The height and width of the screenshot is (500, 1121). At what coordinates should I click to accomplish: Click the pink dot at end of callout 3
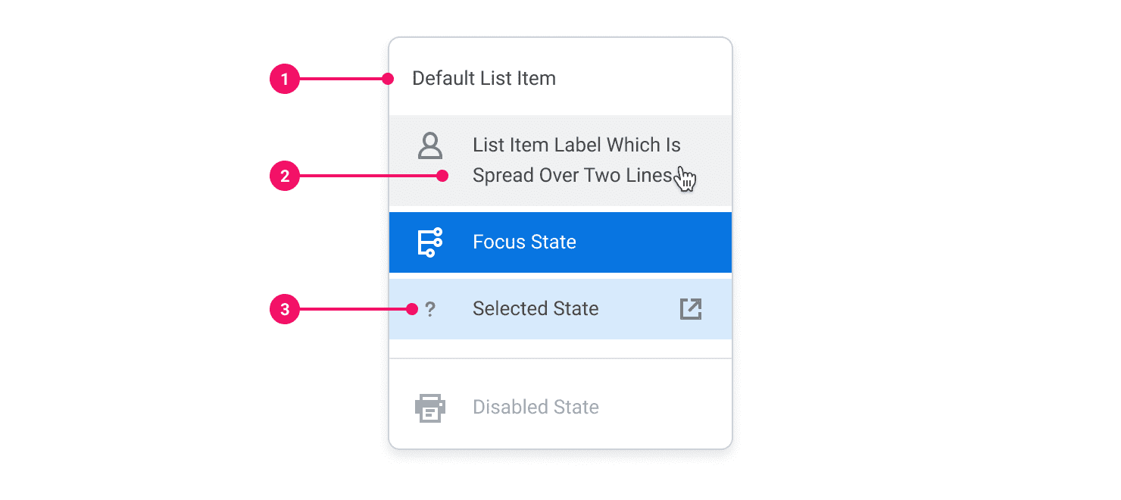pyautogui.click(x=412, y=309)
